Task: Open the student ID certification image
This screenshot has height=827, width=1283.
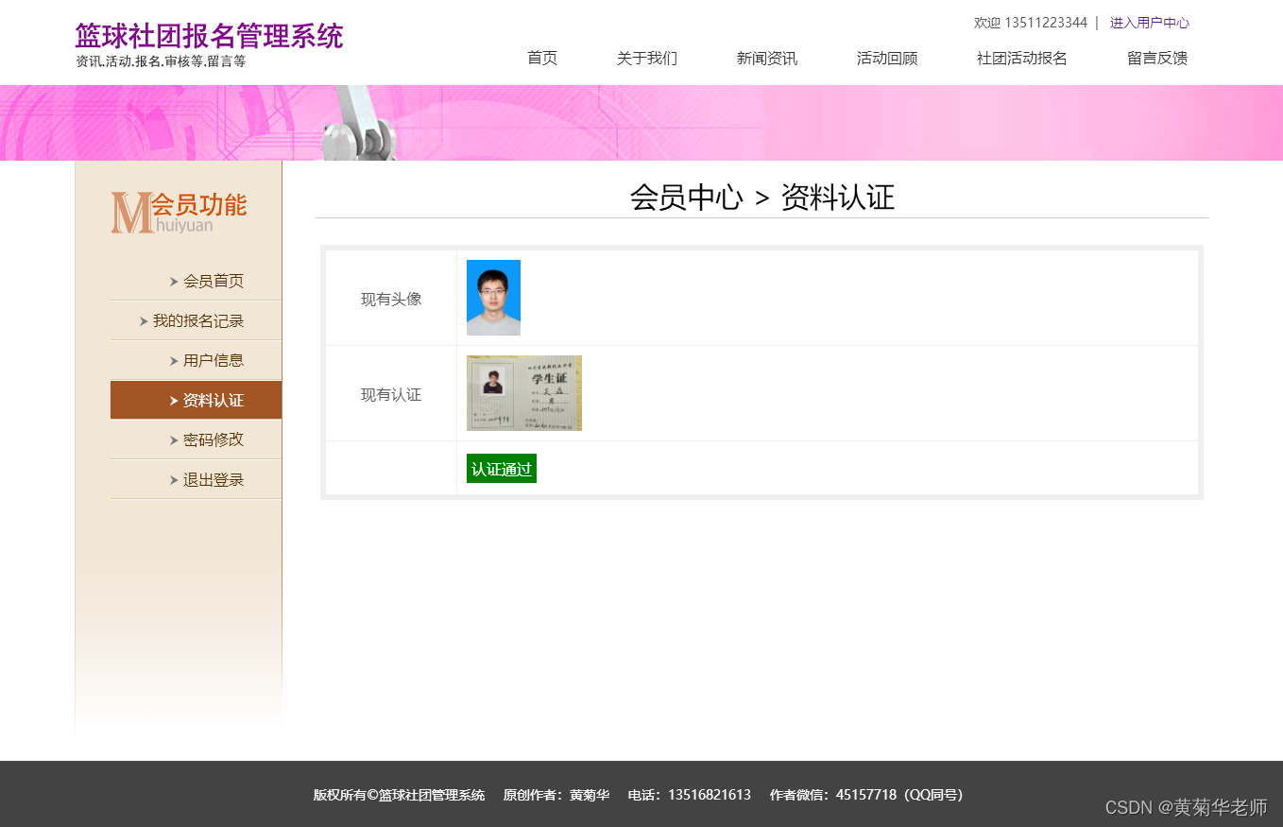Action: pos(524,393)
